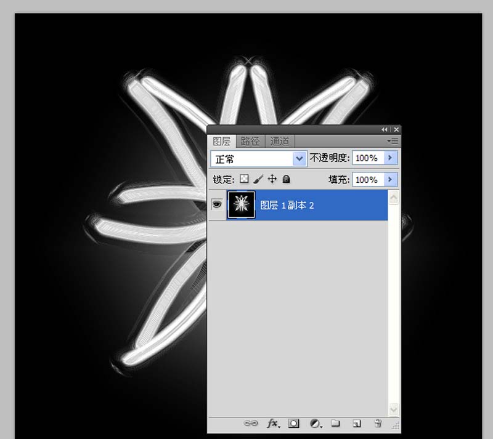Create a new layer group folder
493x439 pixels.
click(x=335, y=423)
